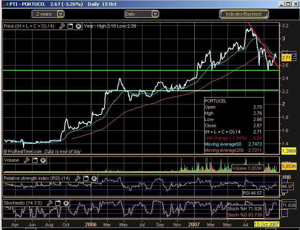The width and height of the screenshot is (300, 230).
Task: Maximize the RSI panel window icon
Action: [x=86, y=178]
